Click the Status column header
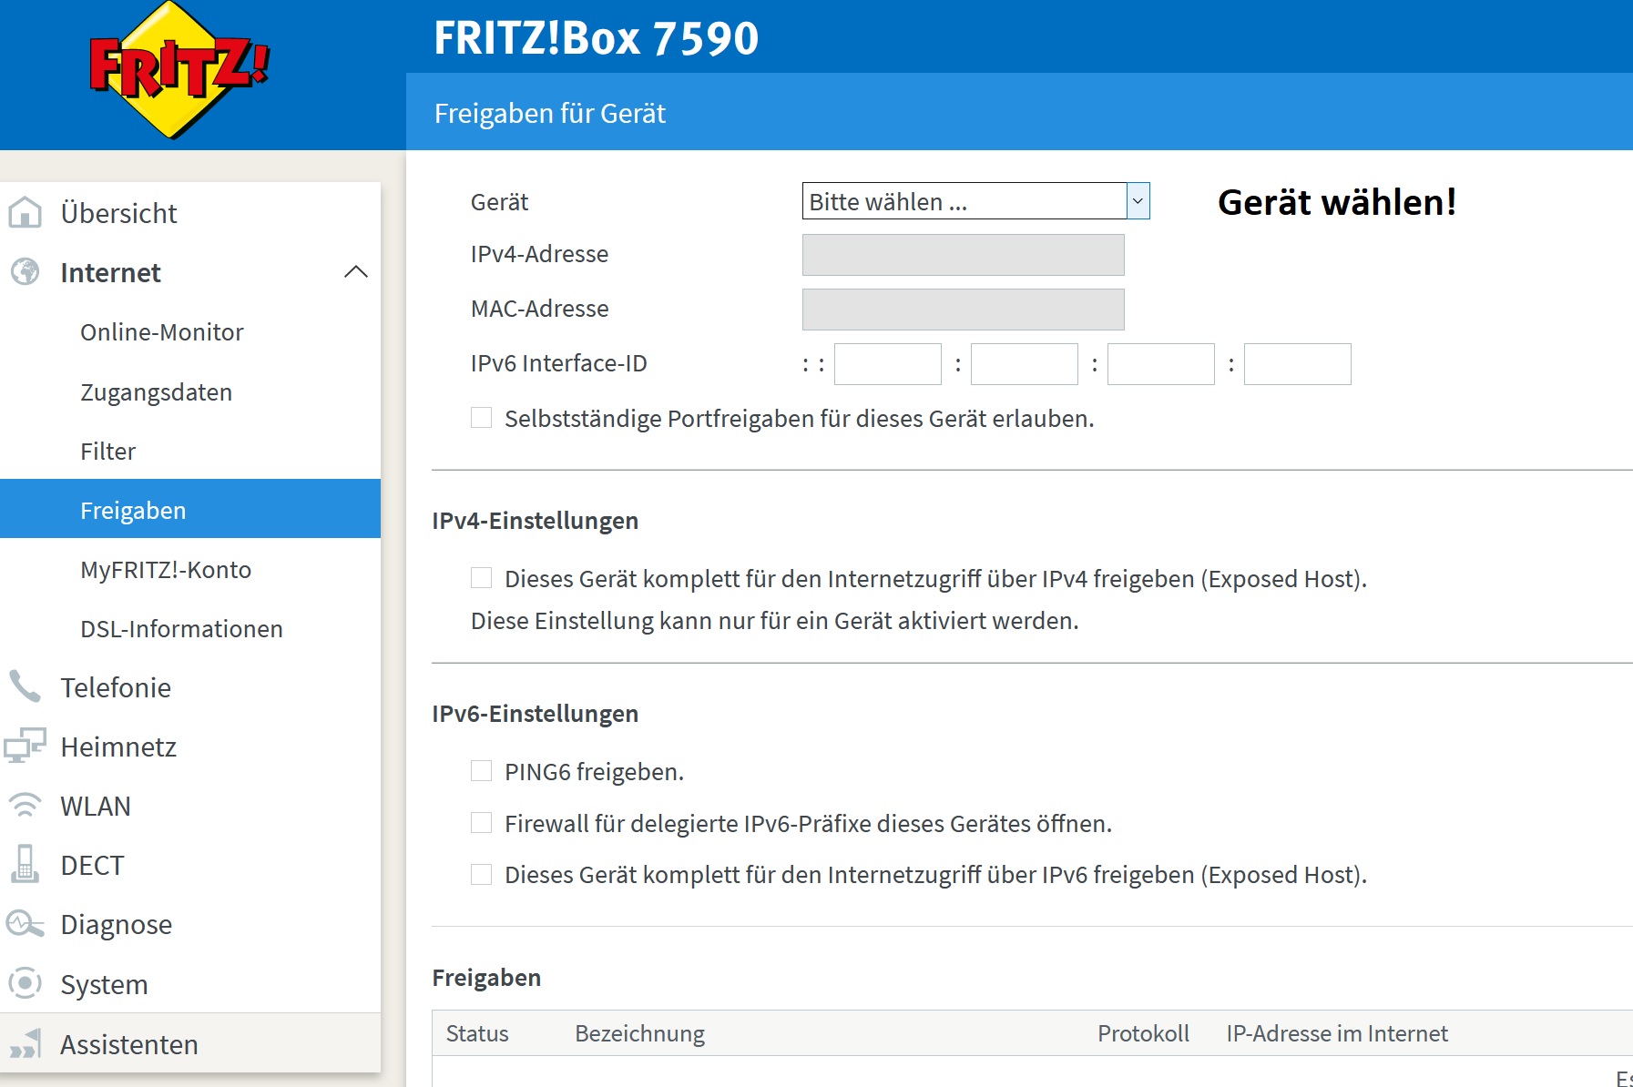Viewport: 1633px width, 1087px height. pos(477,1033)
